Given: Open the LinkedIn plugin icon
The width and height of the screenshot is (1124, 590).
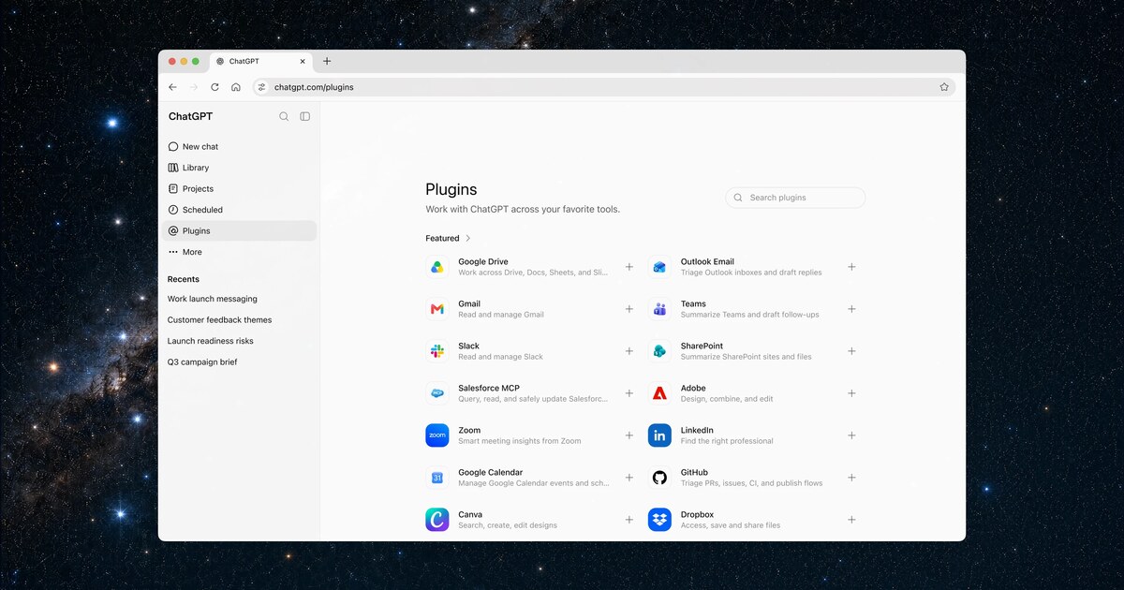Looking at the screenshot, I should pyautogui.click(x=659, y=435).
